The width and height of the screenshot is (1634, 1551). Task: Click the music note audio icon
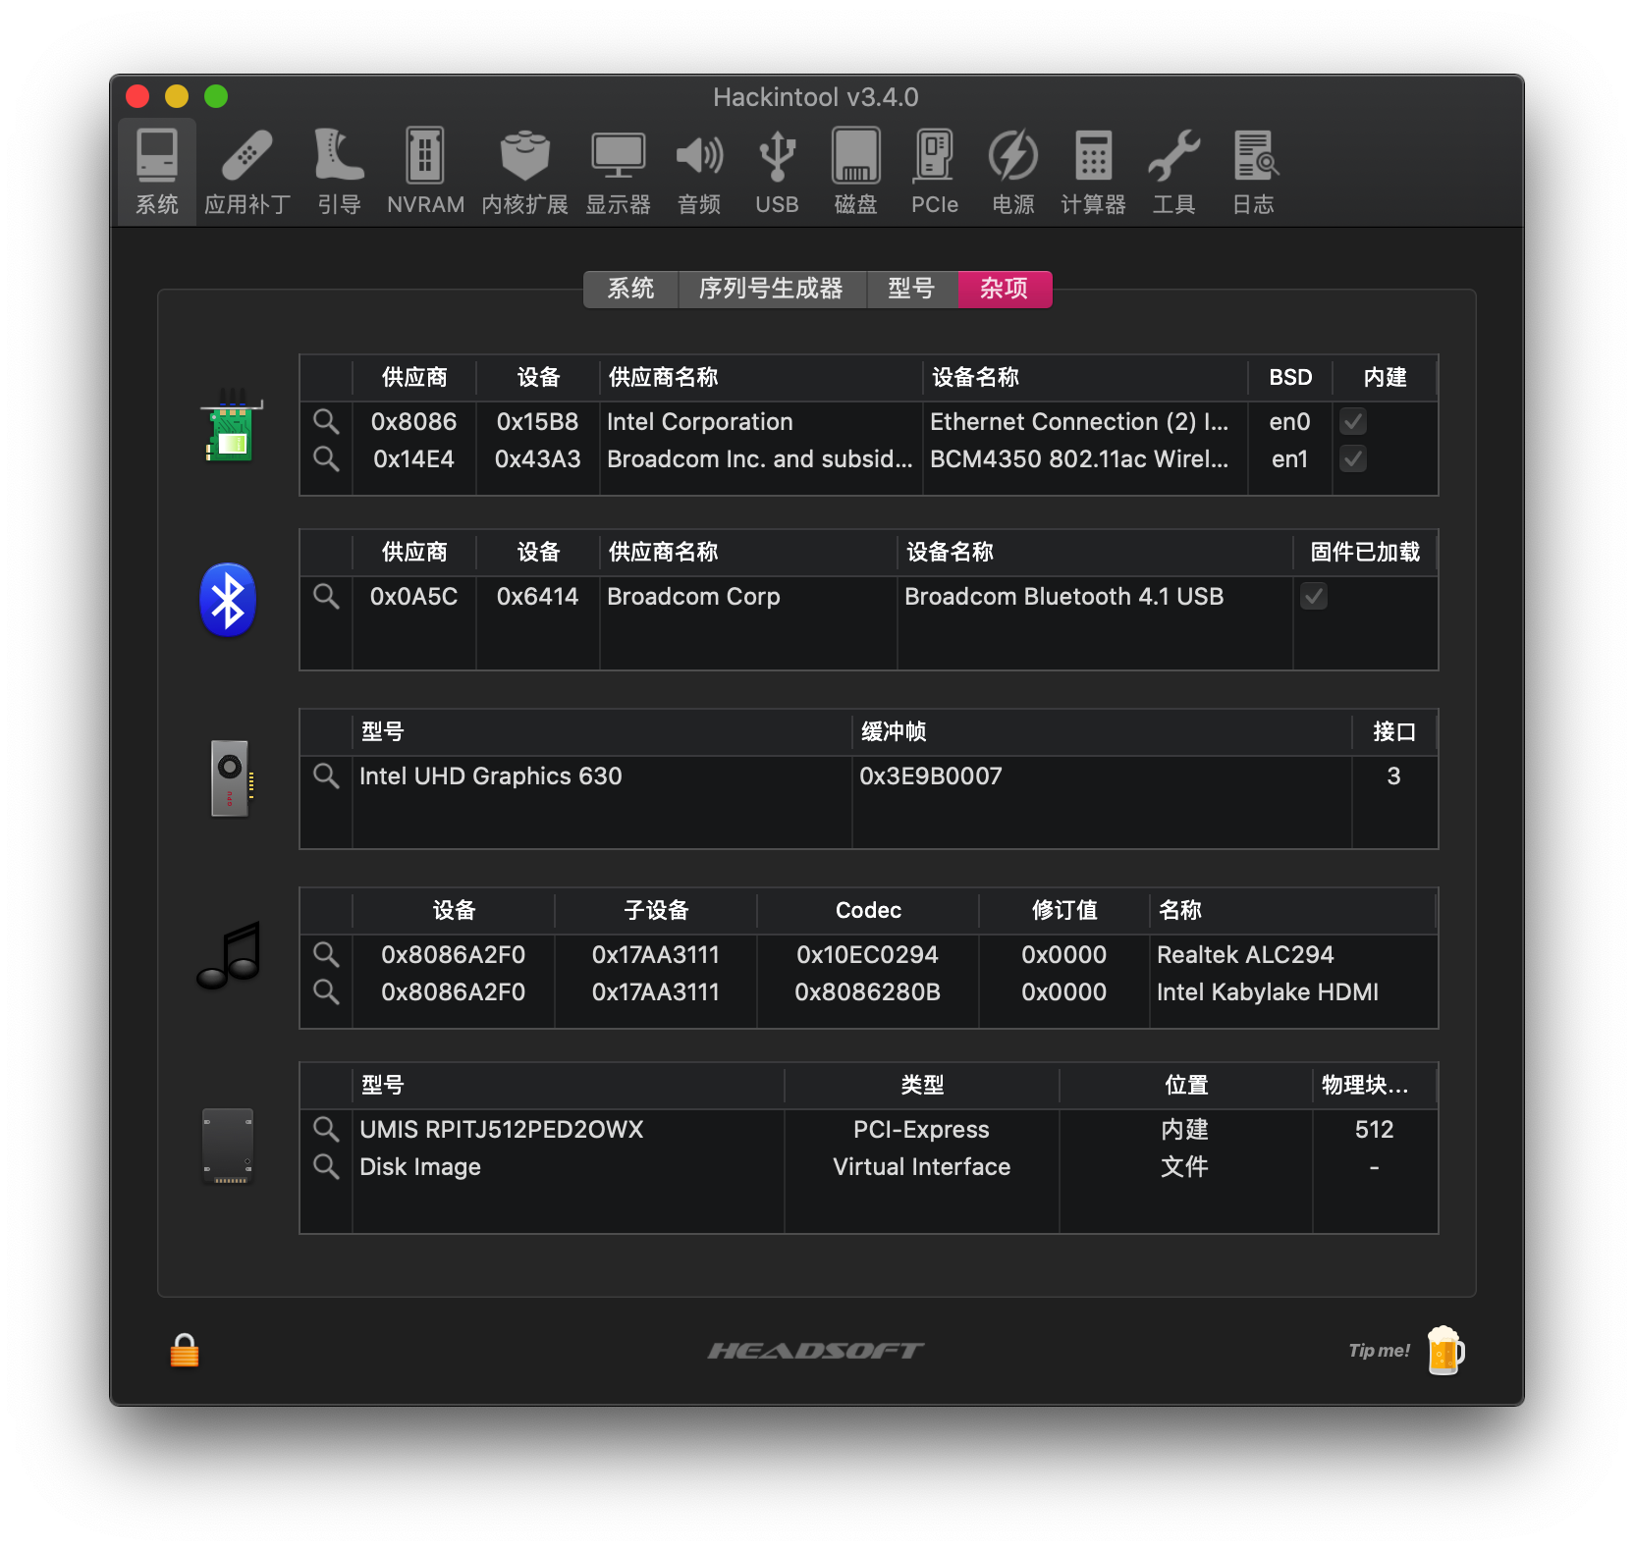[x=230, y=955]
